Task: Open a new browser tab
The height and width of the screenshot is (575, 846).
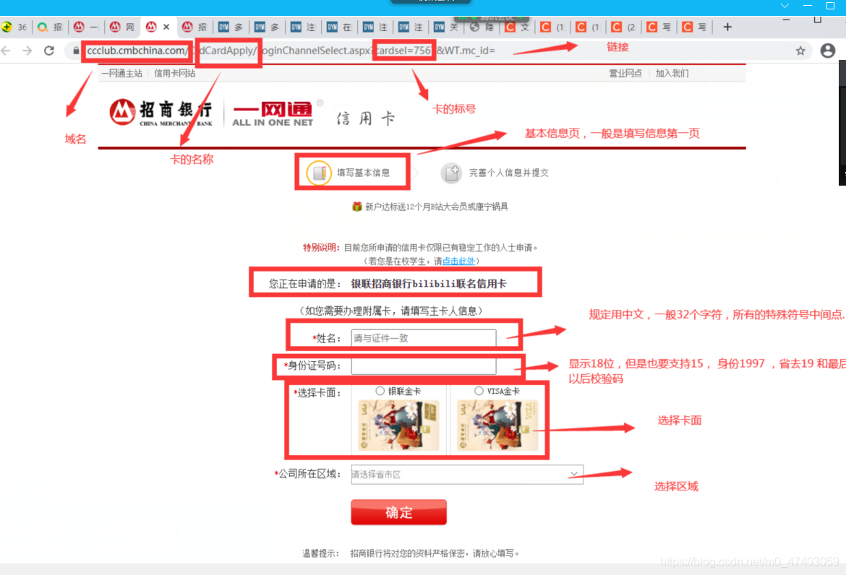Action: 727,27
